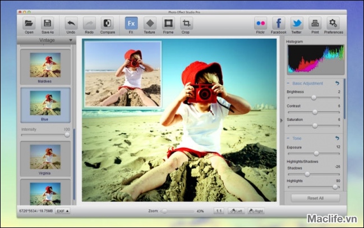364x228 pixels.
Task: Share the photo to Flickr
Action: pyautogui.click(x=261, y=24)
